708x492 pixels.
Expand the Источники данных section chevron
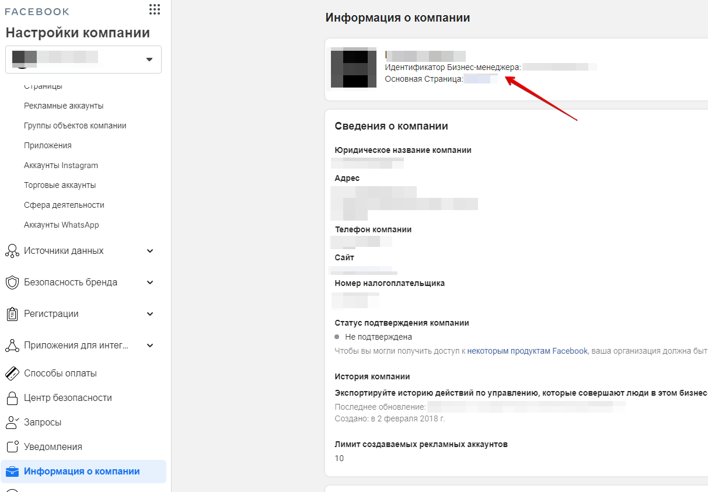[x=150, y=251]
